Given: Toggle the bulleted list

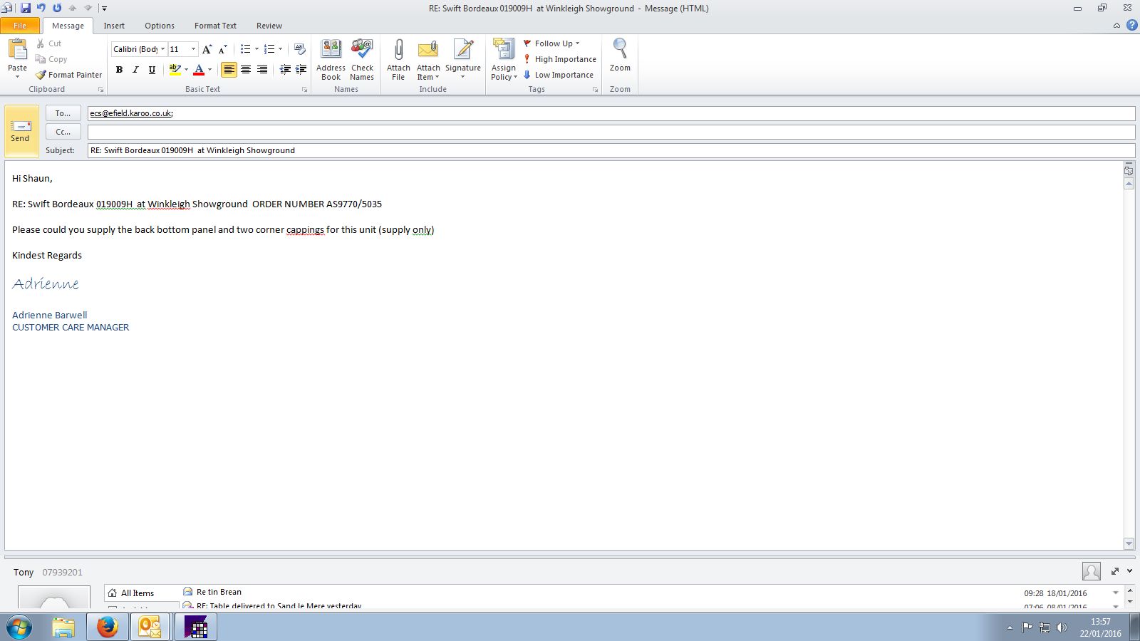Looking at the screenshot, I should 245,49.
